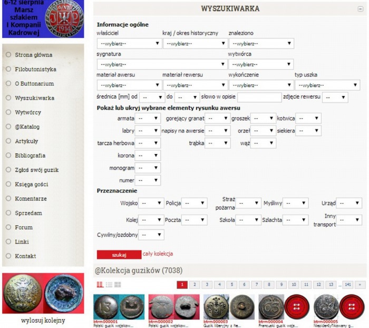369x328 pixels.
Task: Open the Cywilny/ozdobny dropdown
Action: coord(151,235)
